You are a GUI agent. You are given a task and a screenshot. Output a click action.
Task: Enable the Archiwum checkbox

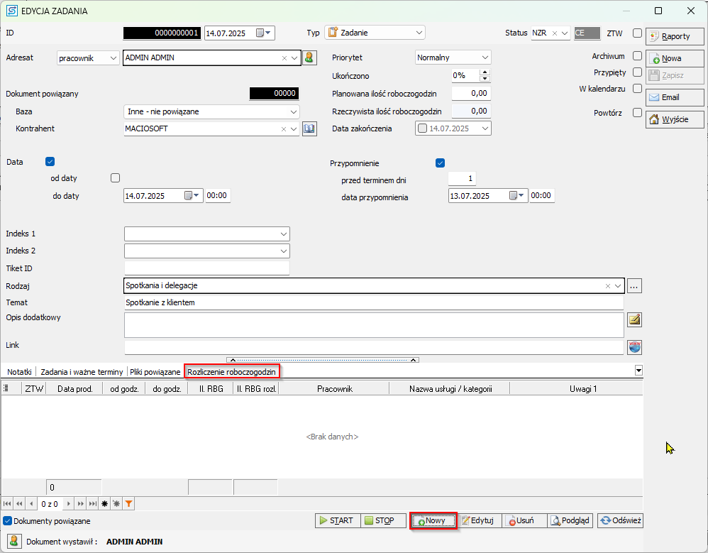click(637, 56)
